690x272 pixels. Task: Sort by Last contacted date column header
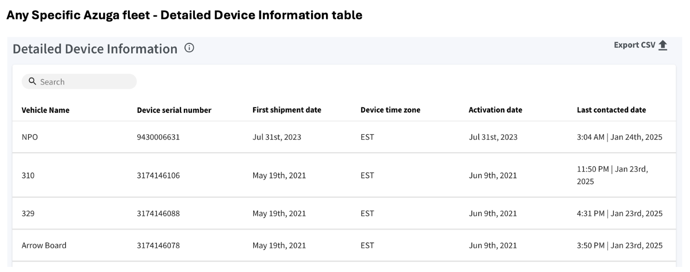(611, 110)
